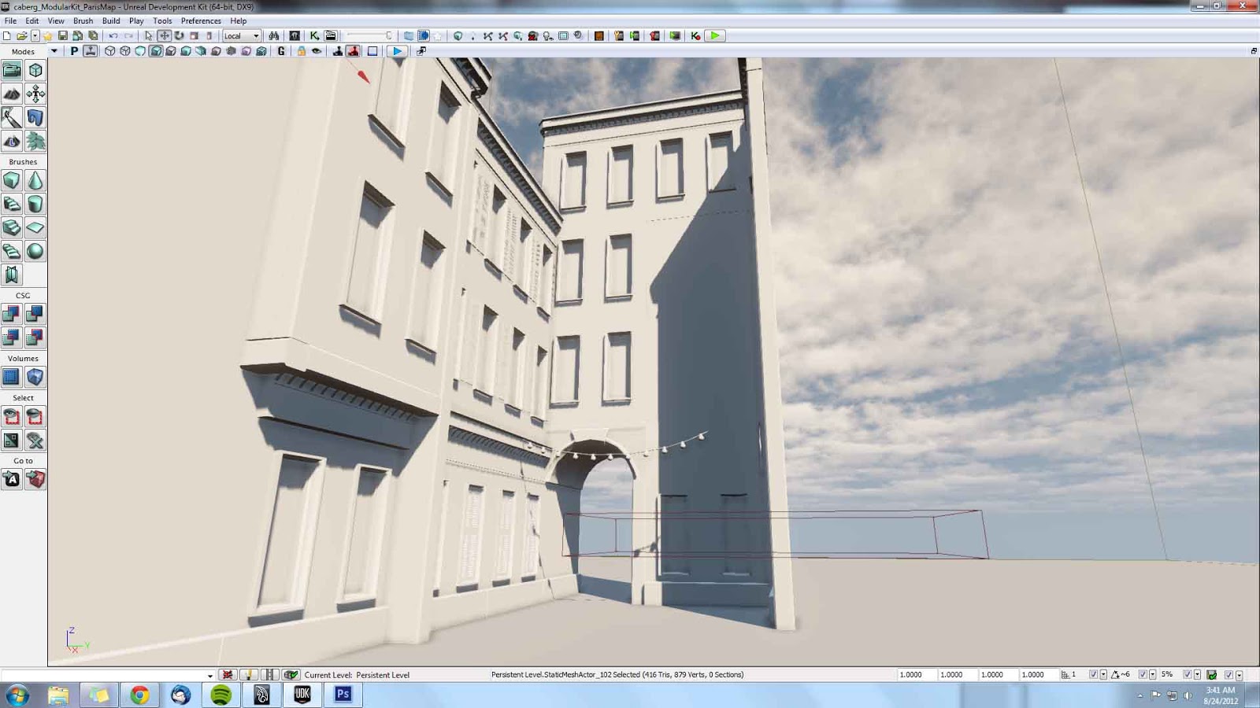This screenshot has height=708, width=1260.
Task: Toggle the drag grid snap checkbox
Action: (x=1095, y=674)
